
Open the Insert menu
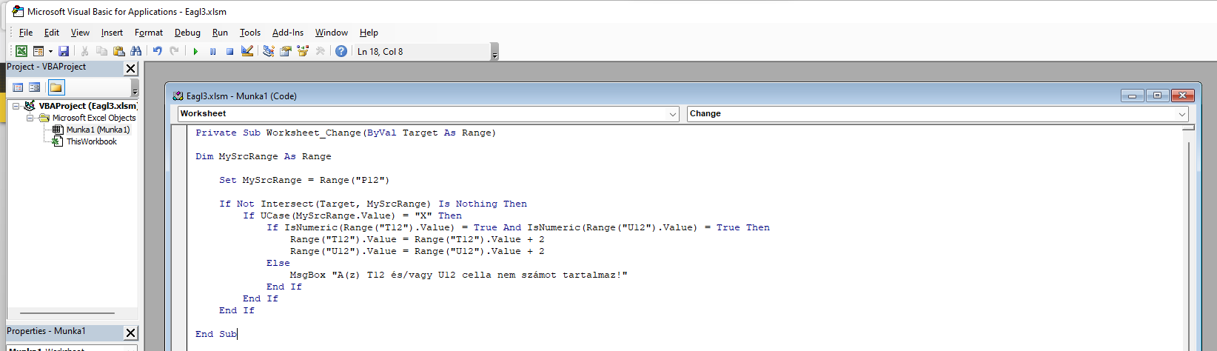pos(112,33)
